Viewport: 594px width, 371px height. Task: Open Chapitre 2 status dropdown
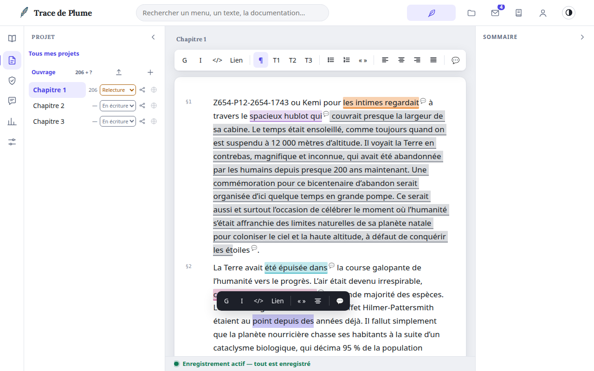click(118, 106)
